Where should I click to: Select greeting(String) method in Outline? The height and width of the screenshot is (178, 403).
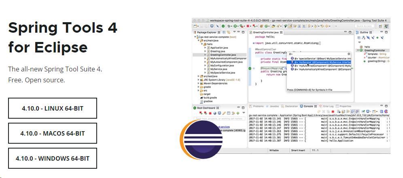coord(377,61)
